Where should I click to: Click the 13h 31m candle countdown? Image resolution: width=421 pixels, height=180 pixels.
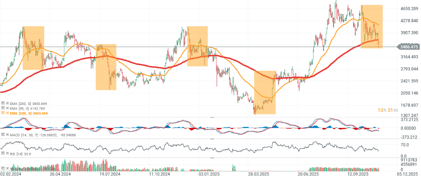pyautogui.click(x=388, y=110)
